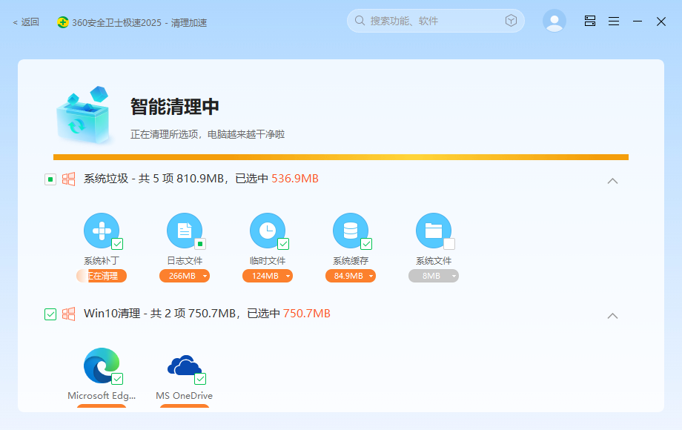The height and width of the screenshot is (430, 682).
Task: Collapse the 系统垃圾 section with its chevron
Action: (613, 180)
